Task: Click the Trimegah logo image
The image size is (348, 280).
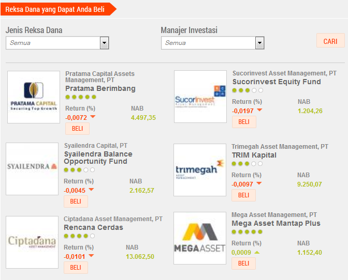Action: 200,170
